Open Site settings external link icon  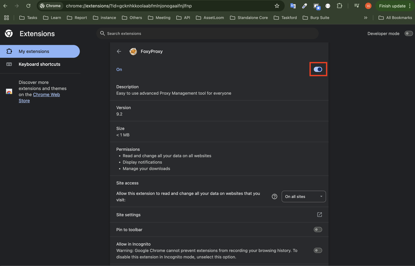(x=319, y=215)
